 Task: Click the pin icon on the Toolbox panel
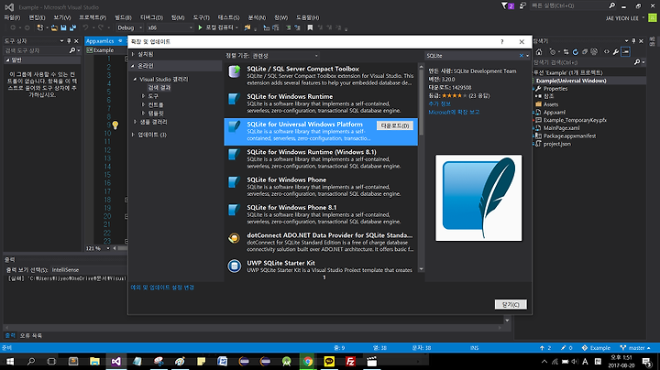coord(69,41)
